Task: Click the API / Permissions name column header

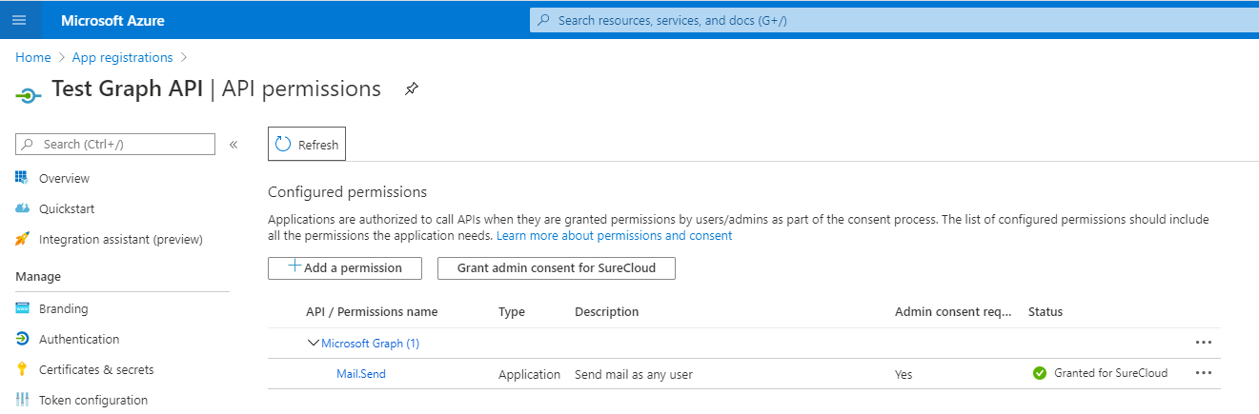Action: (x=372, y=311)
